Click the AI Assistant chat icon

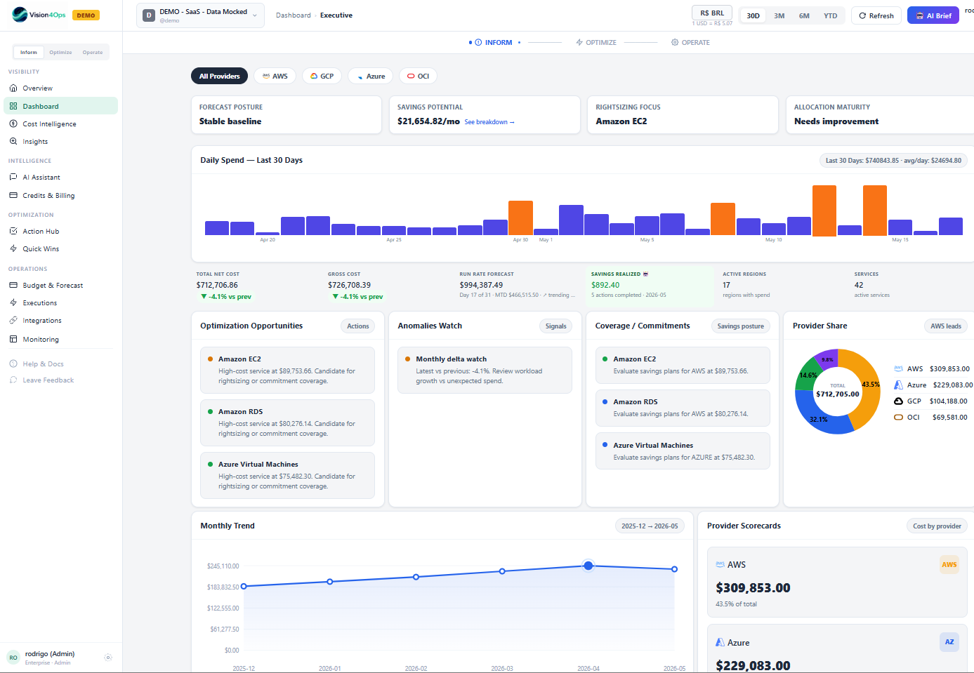(x=13, y=178)
